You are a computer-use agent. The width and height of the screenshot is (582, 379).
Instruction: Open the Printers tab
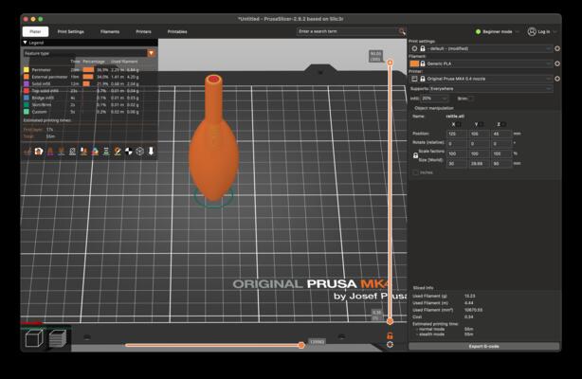tap(143, 31)
